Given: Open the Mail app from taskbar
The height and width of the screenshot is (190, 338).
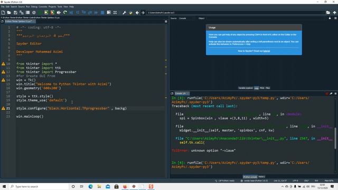Looking at the screenshot, I should [108, 186].
